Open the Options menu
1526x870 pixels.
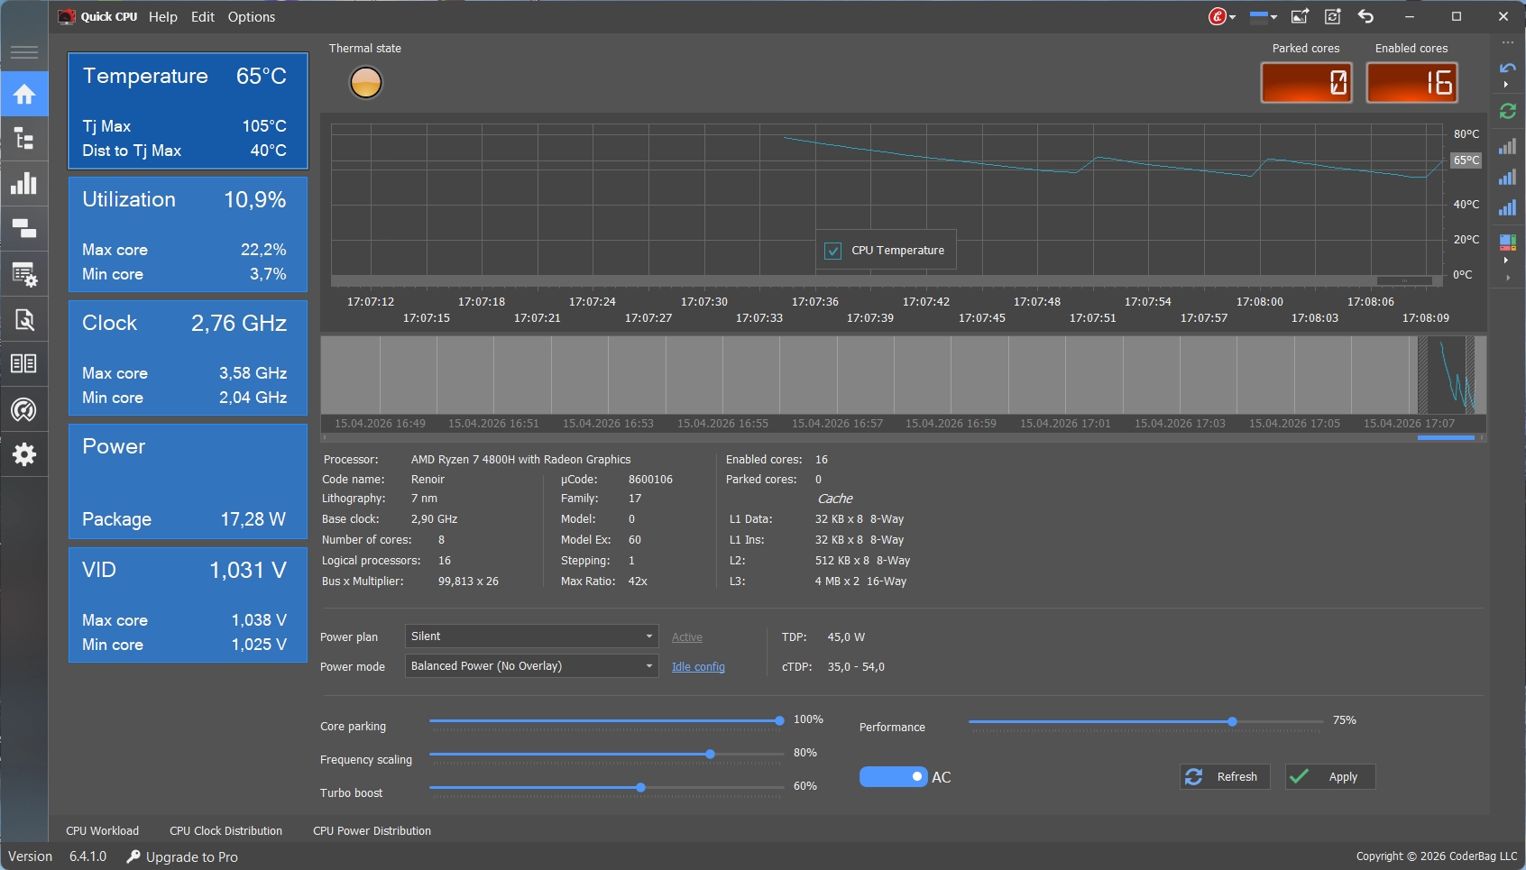[251, 17]
